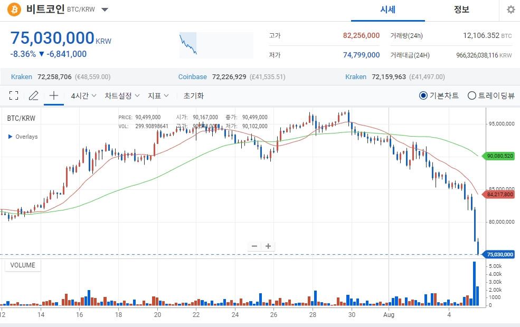Image resolution: width=520 pixels, height=327 pixels.
Task: Select the pencil drawing tool
Action: [x=33, y=96]
